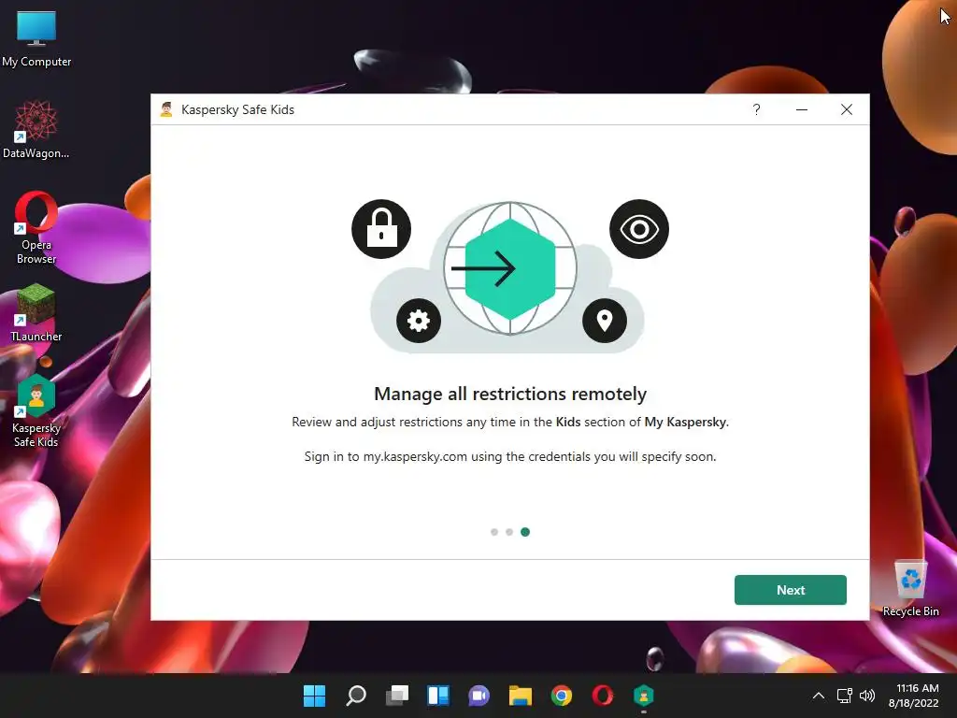This screenshot has height=718, width=957.
Task: Launch Opera from the taskbar
Action: coord(603,696)
